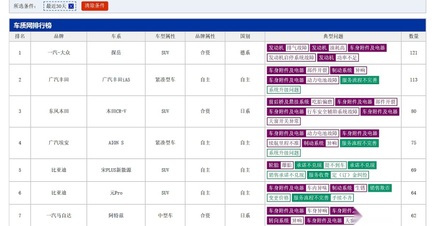Open the 广汽埃安 brand cell

59,143
